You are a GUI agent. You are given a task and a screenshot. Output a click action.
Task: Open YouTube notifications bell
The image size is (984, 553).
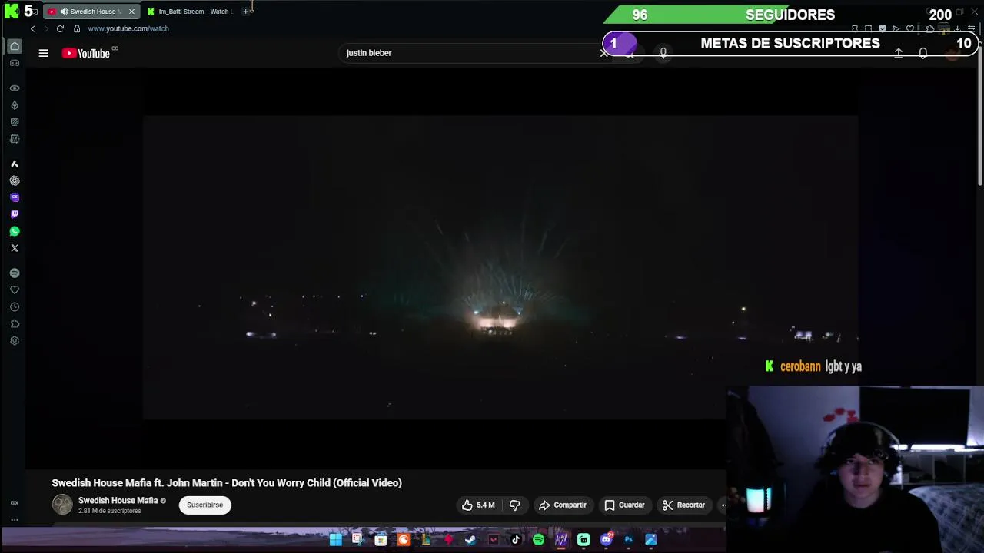click(x=923, y=53)
